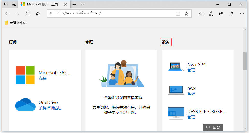The width and height of the screenshot is (249, 133).
Task: Share this page icon
Action: (221, 14)
